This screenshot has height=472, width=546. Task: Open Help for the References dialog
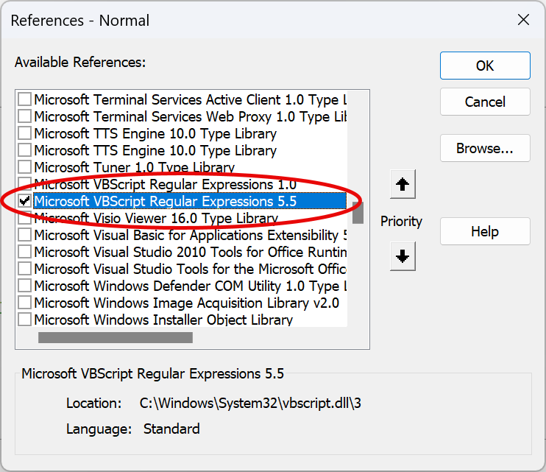pyautogui.click(x=485, y=231)
